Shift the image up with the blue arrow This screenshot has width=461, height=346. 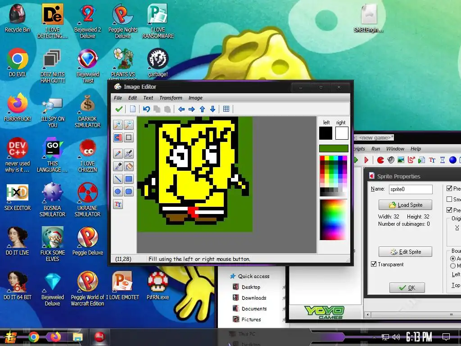click(x=202, y=109)
